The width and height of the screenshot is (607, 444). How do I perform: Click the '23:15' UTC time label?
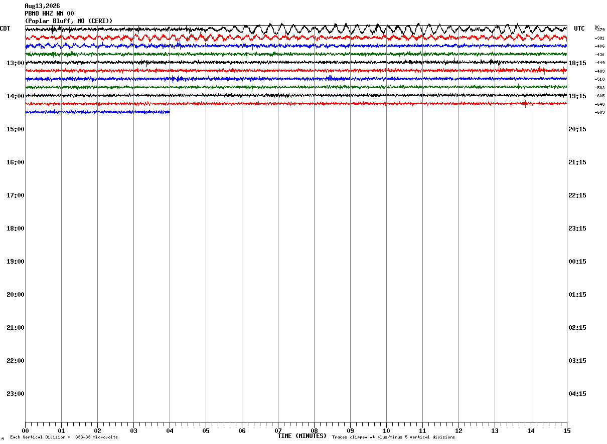coord(577,229)
